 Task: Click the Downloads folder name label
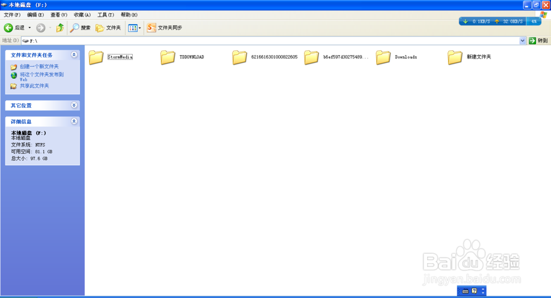tap(406, 57)
